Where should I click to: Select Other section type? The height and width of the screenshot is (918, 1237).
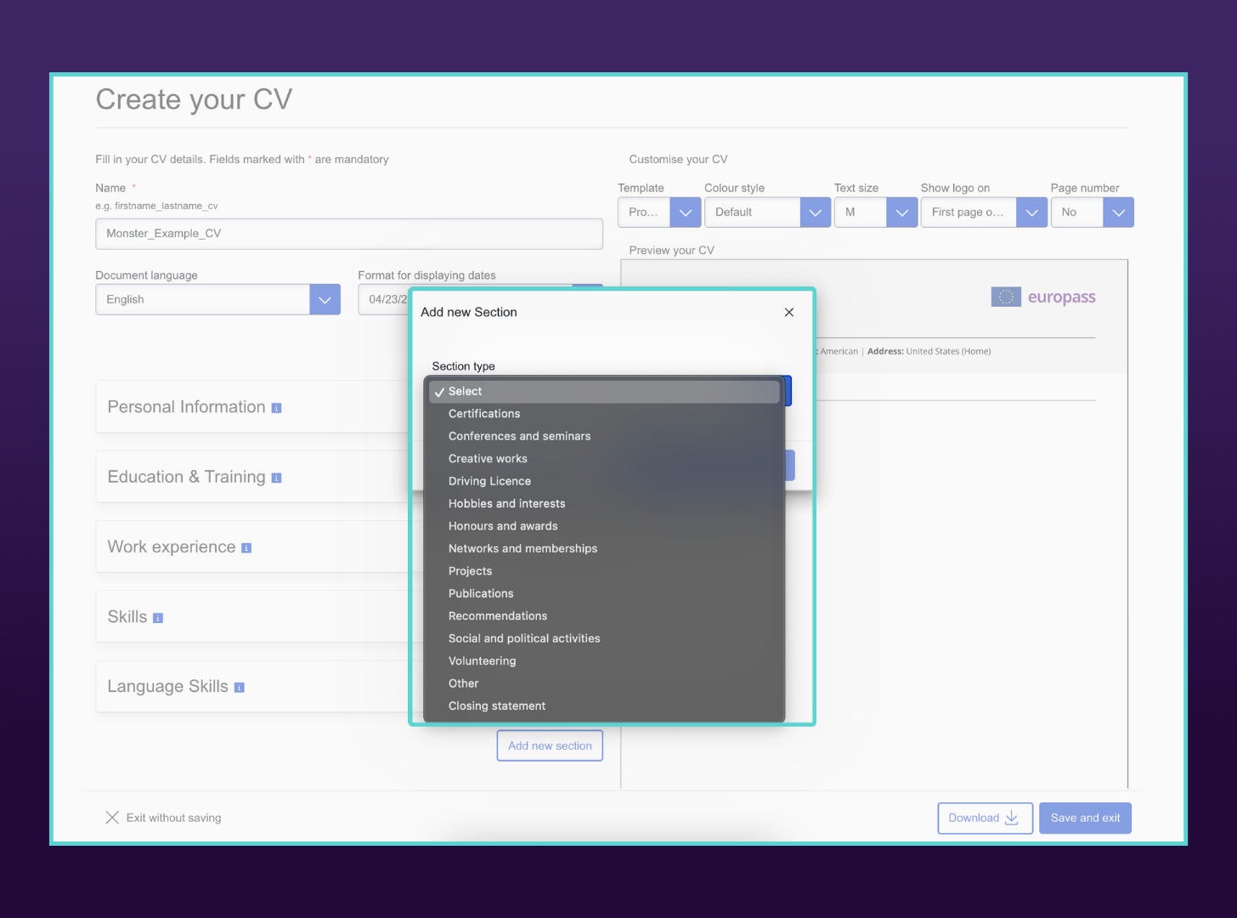click(x=604, y=684)
